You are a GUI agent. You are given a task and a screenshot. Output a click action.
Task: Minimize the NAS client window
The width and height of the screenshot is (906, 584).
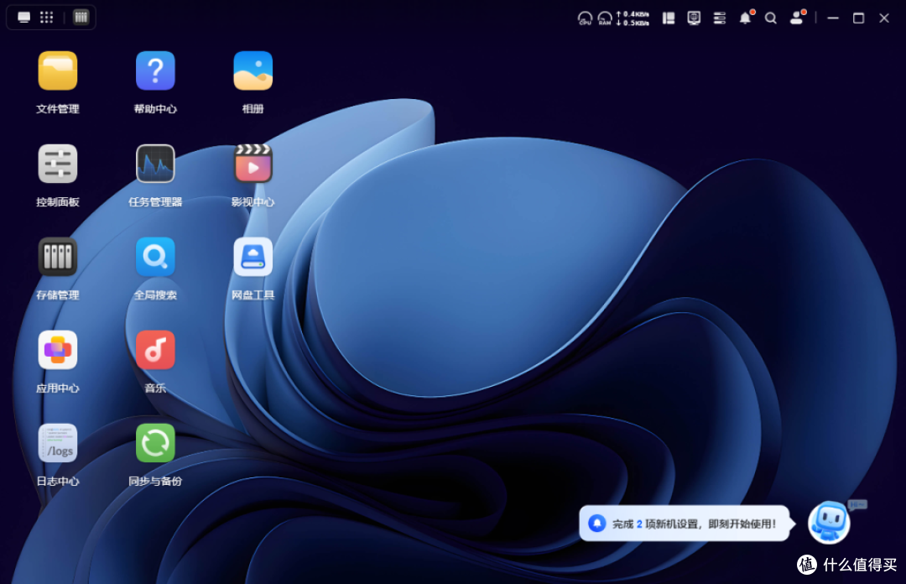tap(833, 18)
